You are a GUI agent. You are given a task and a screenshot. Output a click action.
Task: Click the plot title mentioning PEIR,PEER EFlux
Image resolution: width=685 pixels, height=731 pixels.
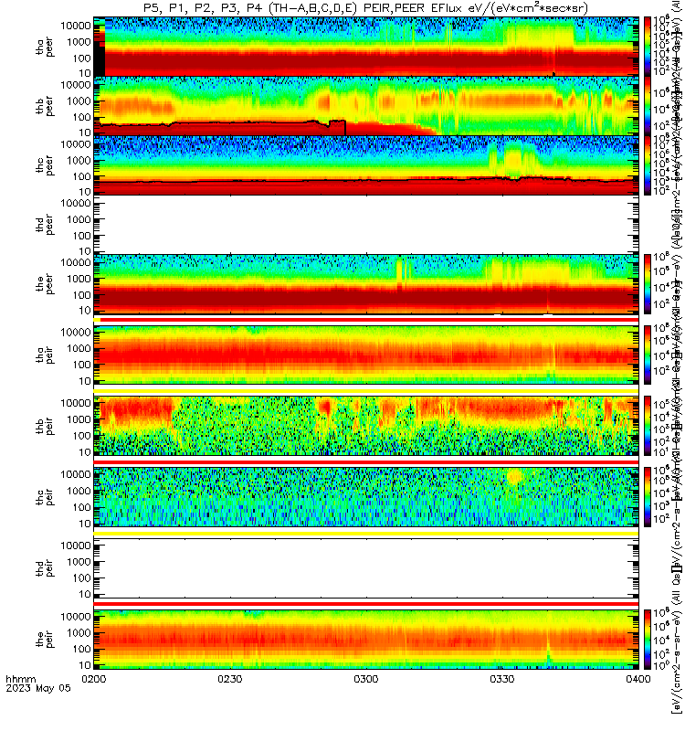[x=365, y=8]
